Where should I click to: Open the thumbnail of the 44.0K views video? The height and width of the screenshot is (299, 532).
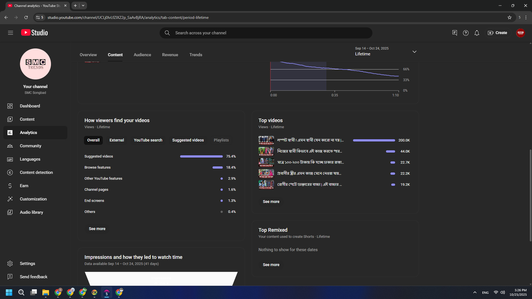(x=266, y=151)
